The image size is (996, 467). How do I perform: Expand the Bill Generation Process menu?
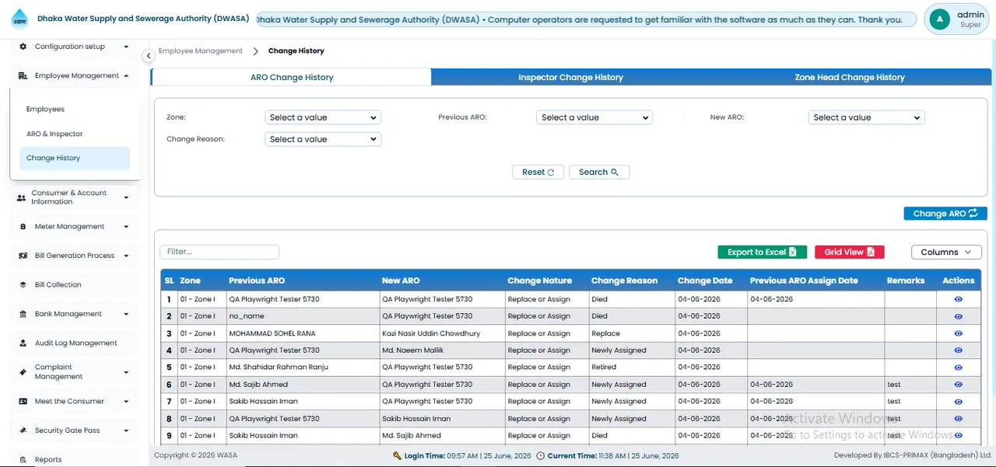tap(126, 256)
